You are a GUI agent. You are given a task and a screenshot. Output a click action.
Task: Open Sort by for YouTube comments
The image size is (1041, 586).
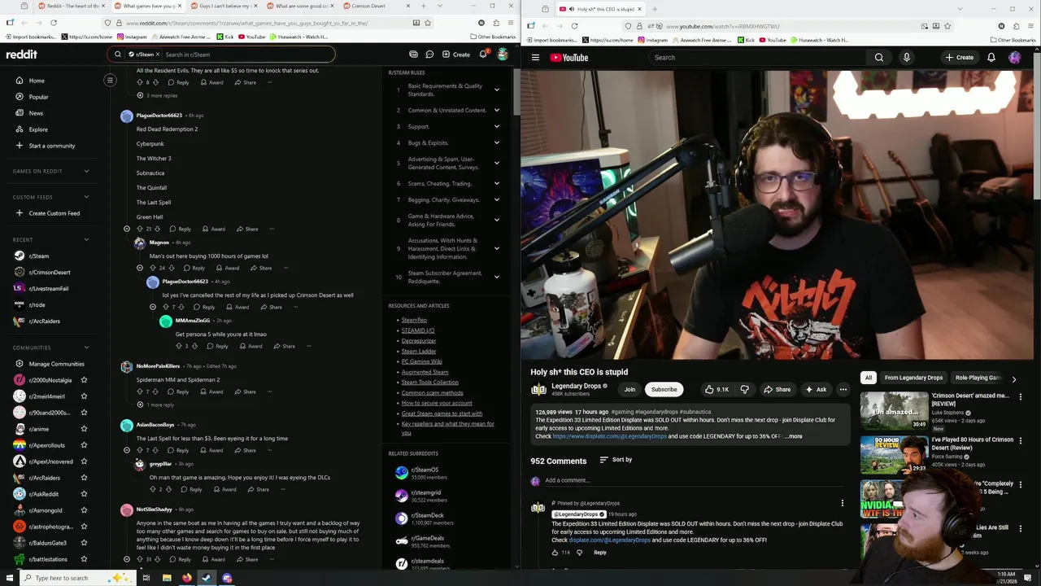pos(616,460)
